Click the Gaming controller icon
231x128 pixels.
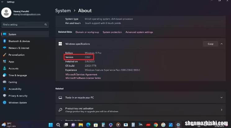pyautogui.click(x=5, y=82)
